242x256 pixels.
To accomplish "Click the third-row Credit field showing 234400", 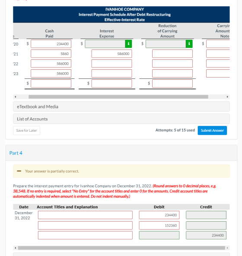I will point(206,235).
